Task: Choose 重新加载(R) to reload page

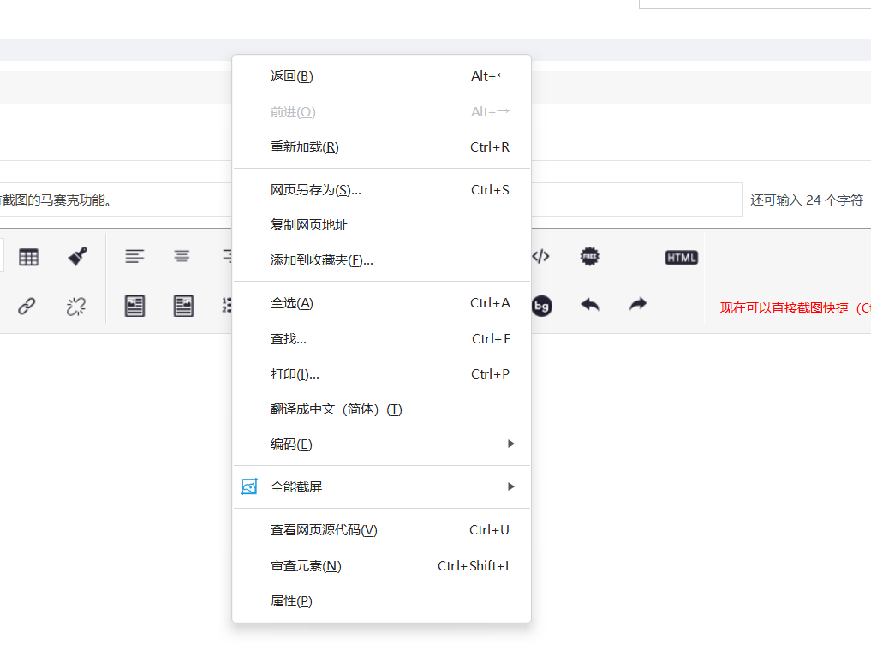Action: [x=382, y=147]
